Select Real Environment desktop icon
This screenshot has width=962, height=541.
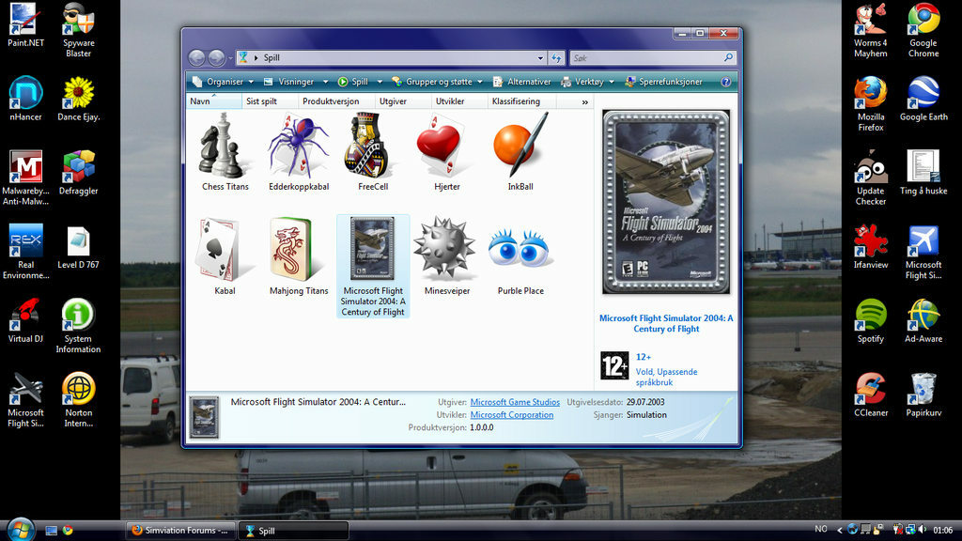25,252
